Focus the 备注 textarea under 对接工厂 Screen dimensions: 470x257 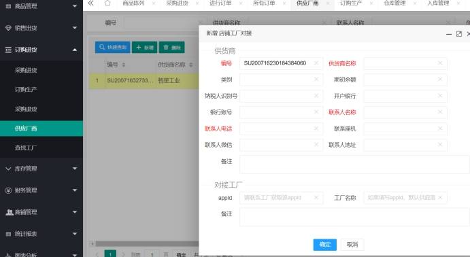[x=354, y=217]
